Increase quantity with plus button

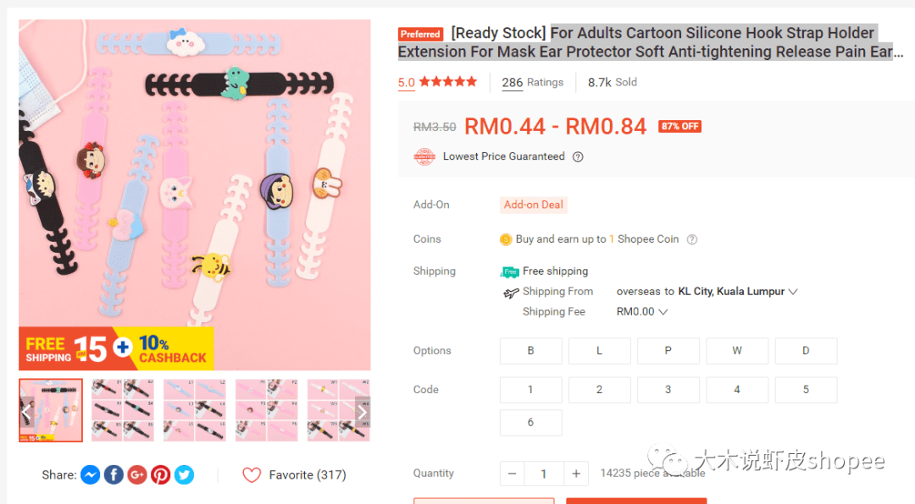point(576,474)
